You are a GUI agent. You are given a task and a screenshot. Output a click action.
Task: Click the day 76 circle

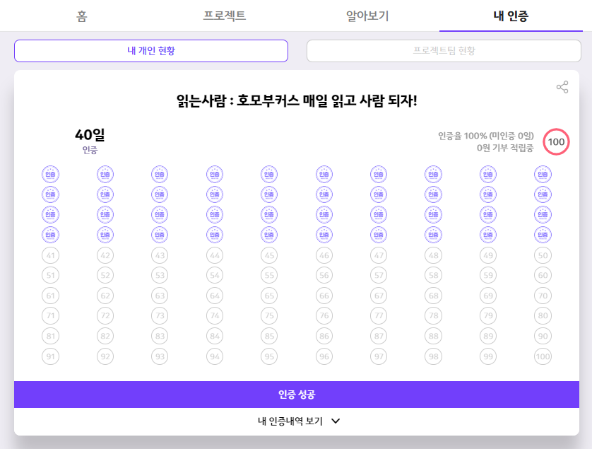[x=324, y=315]
